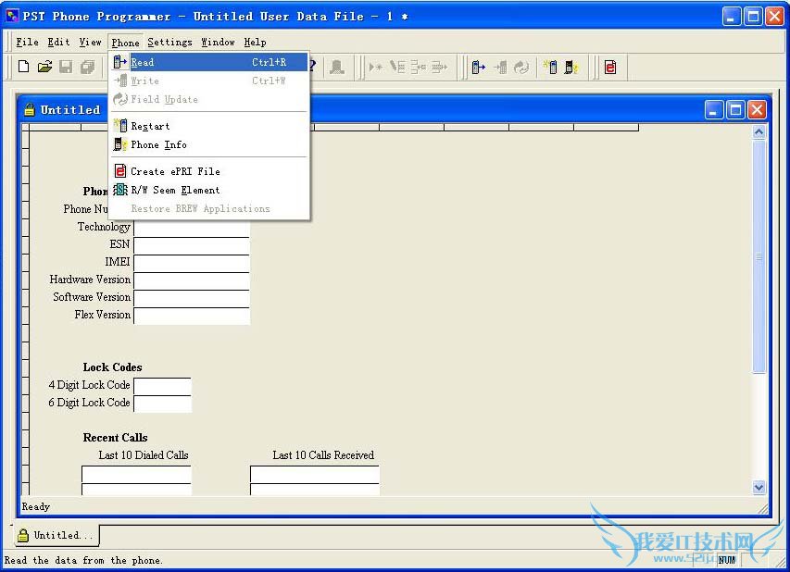Click the third greyed tree toolbar icon

[419, 67]
